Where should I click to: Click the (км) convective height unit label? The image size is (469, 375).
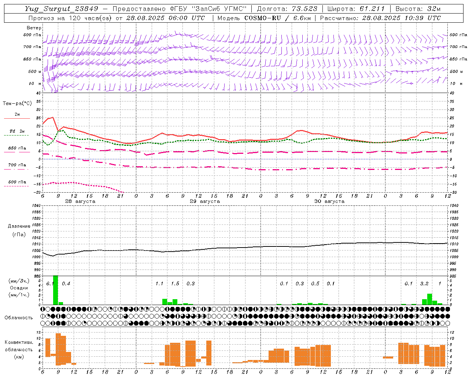pyautogui.click(x=19, y=357)
